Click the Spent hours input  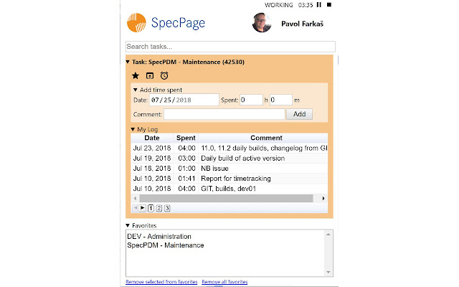(x=251, y=100)
